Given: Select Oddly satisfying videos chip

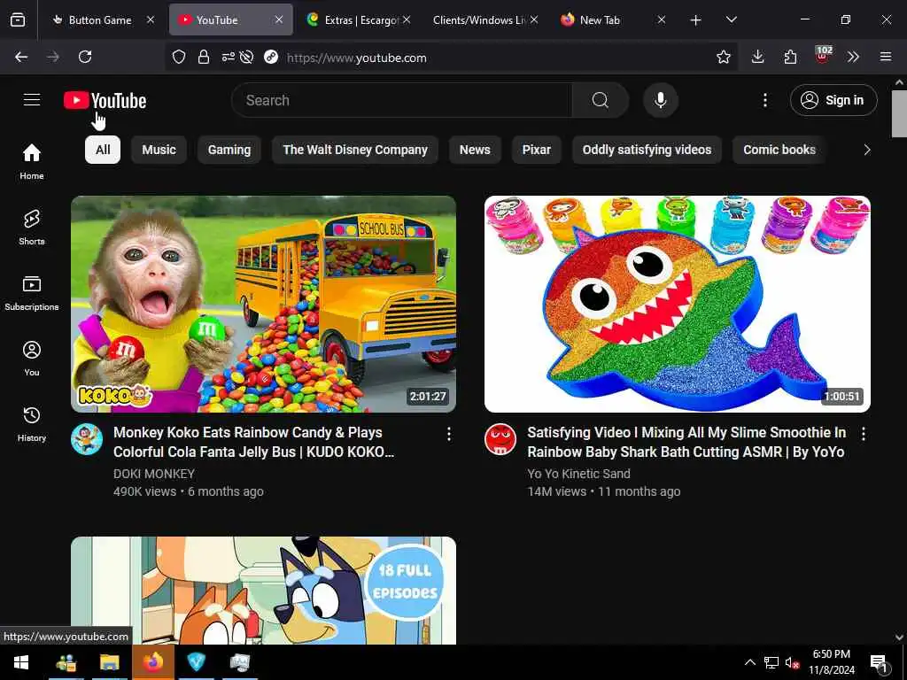Looking at the screenshot, I should pos(647,150).
